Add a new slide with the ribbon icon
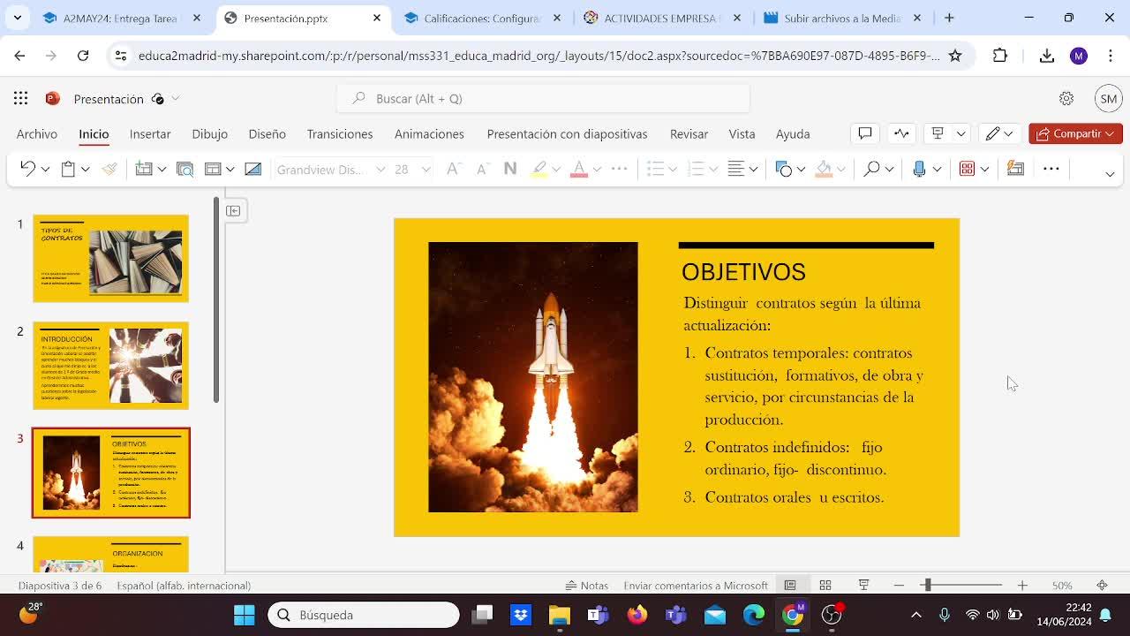 click(144, 169)
